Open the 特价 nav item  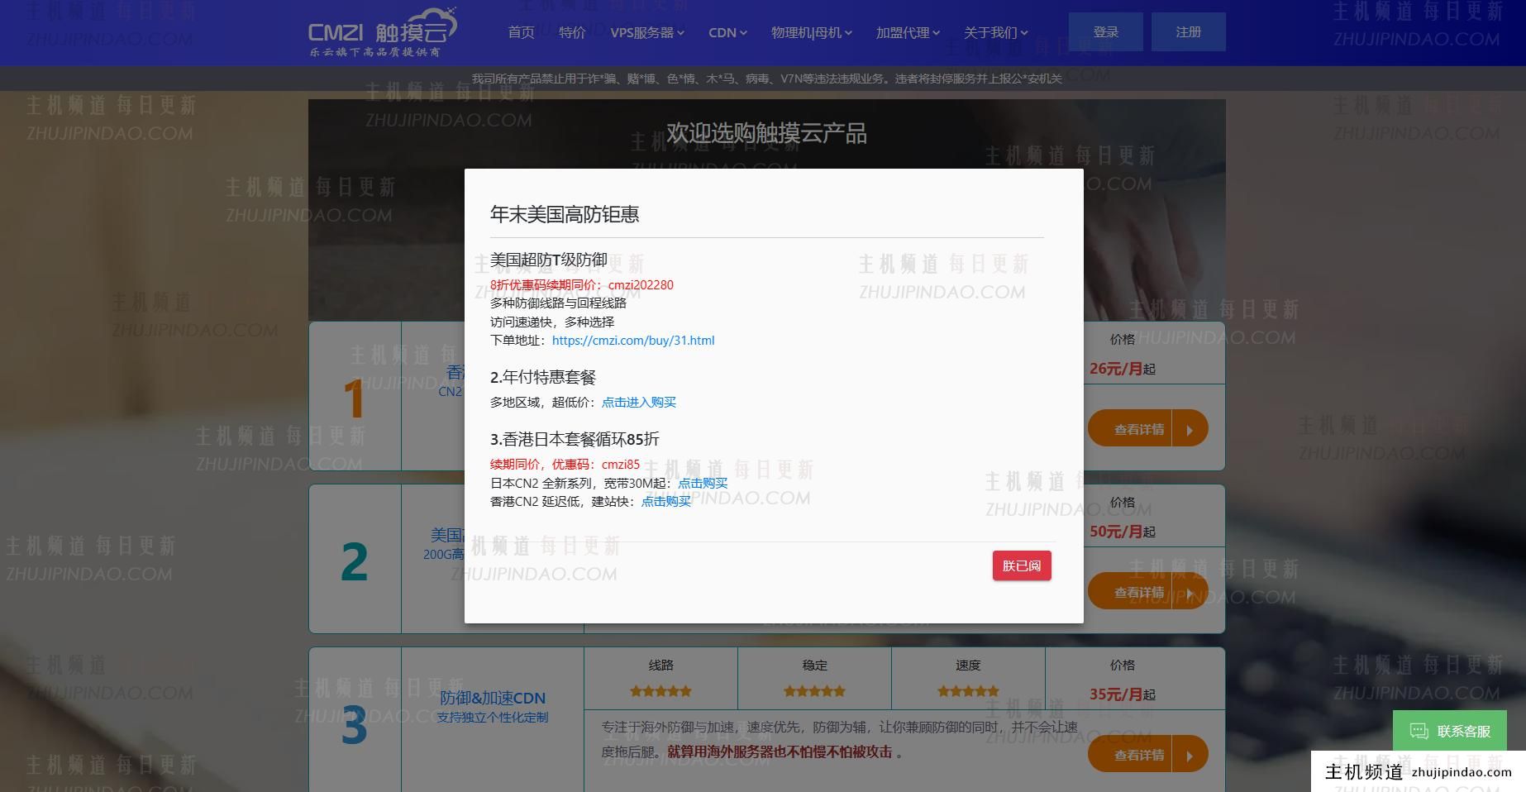tap(572, 32)
